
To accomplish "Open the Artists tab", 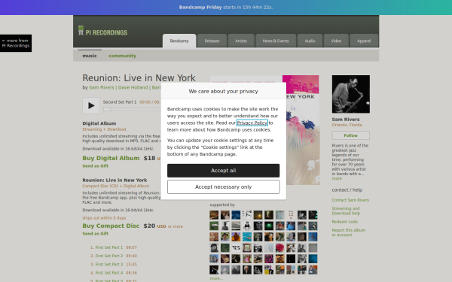I will [241, 41].
